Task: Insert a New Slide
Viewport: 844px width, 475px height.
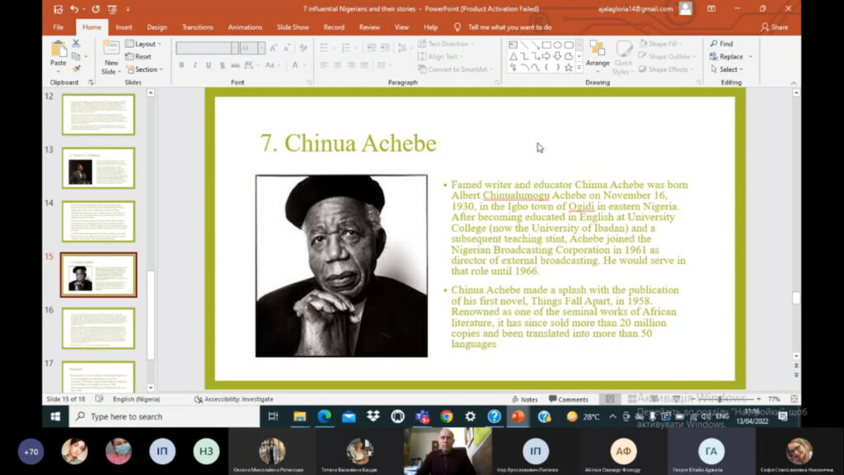Action: click(110, 56)
